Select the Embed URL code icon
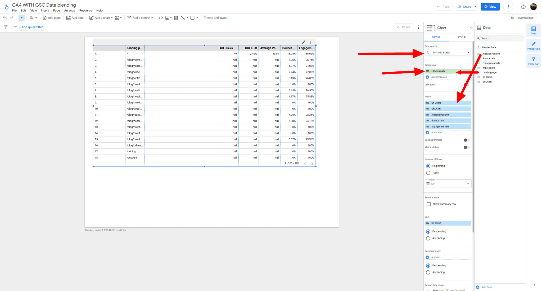The image size is (542, 291). pos(161,18)
